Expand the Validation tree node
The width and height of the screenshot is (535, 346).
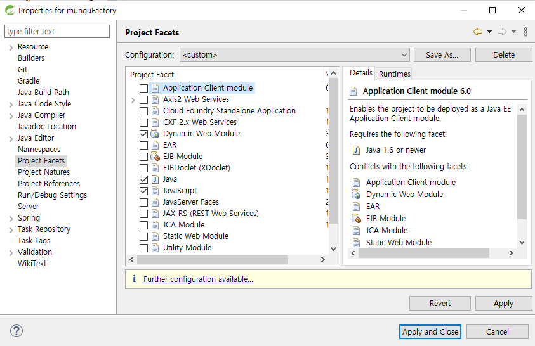tap(11, 253)
